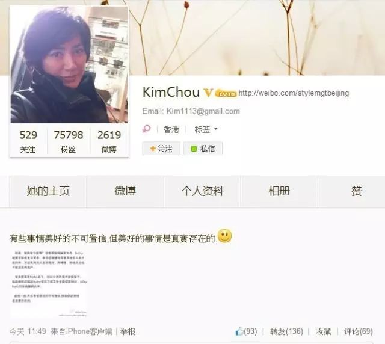This screenshot has width=385, height=344.
Task: View the 75798 粉丝 followers count
Action: (x=69, y=141)
